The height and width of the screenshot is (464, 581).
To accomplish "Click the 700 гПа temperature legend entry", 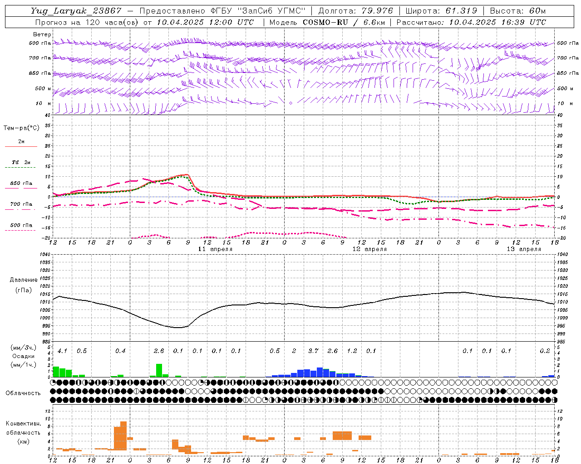I will pos(21,204).
